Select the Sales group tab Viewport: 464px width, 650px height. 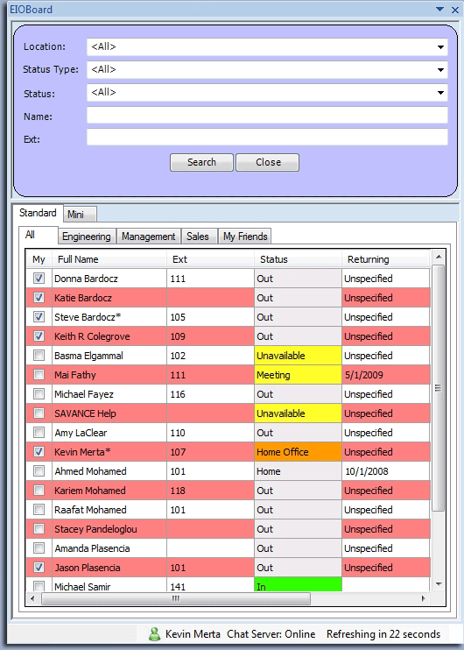(199, 237)
